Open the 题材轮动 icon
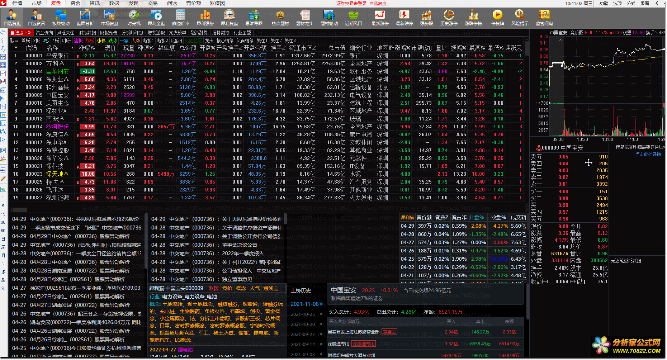This screenshot has width=667, height=360. pyautogui.click(x=329, y=17)
